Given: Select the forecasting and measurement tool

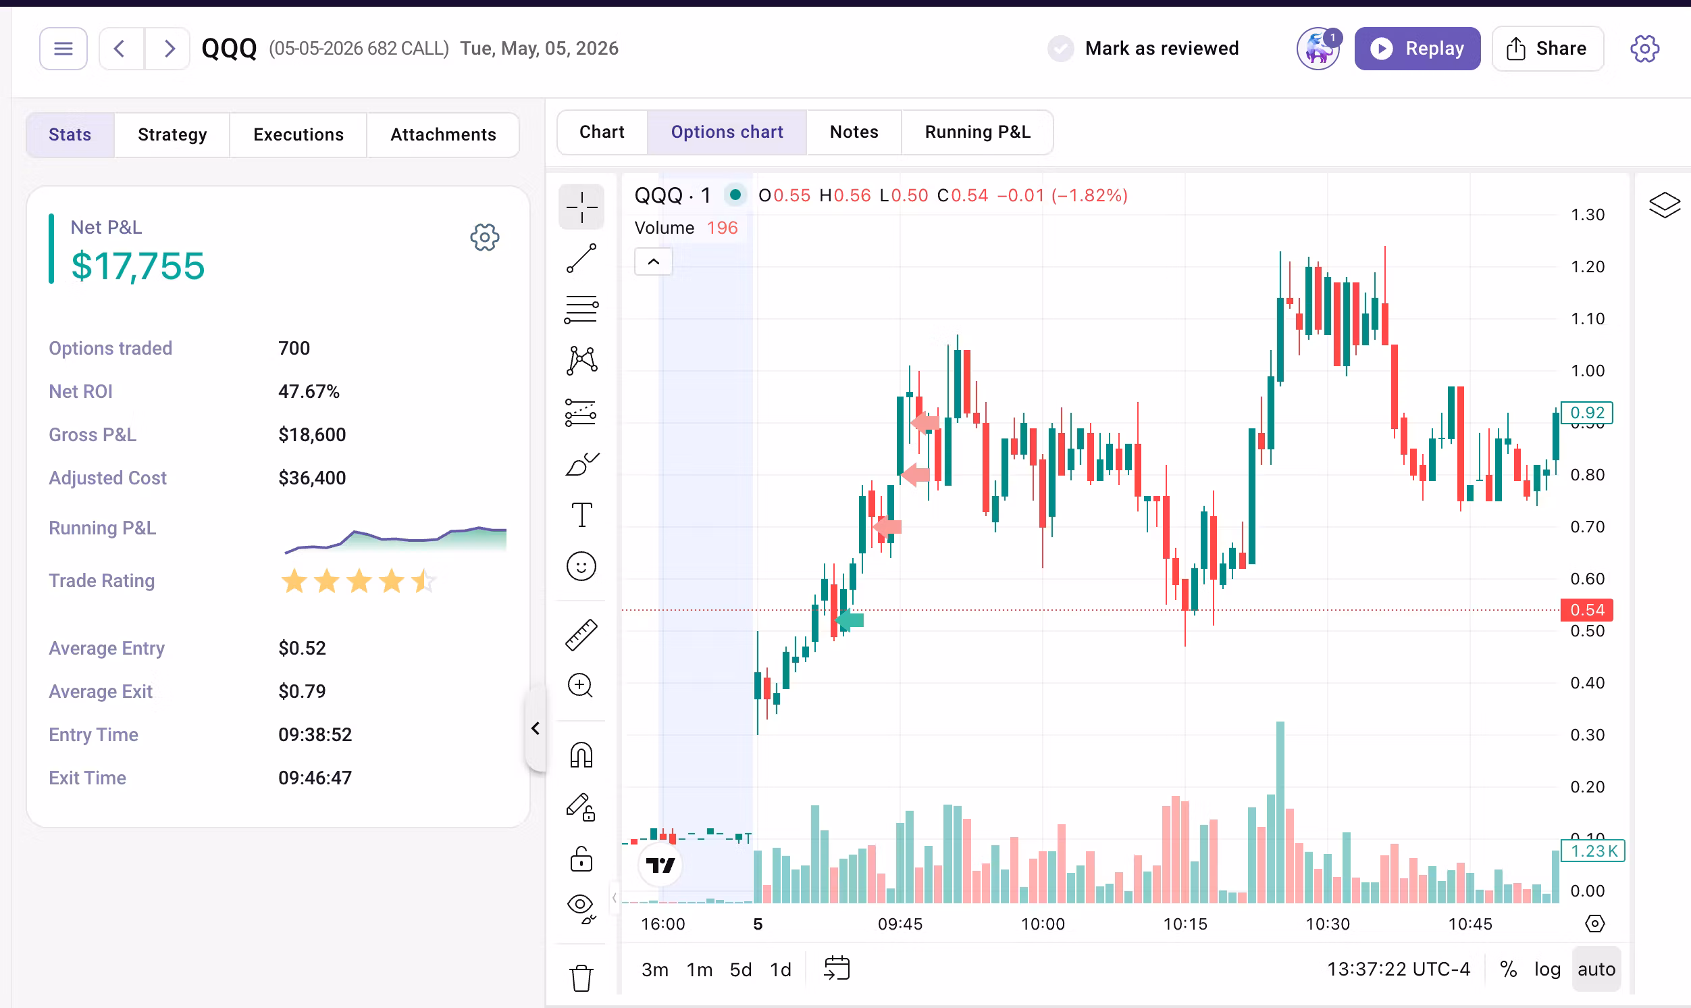Looking at the screenshot, I should pyautogui.click(x=581, y=412).
